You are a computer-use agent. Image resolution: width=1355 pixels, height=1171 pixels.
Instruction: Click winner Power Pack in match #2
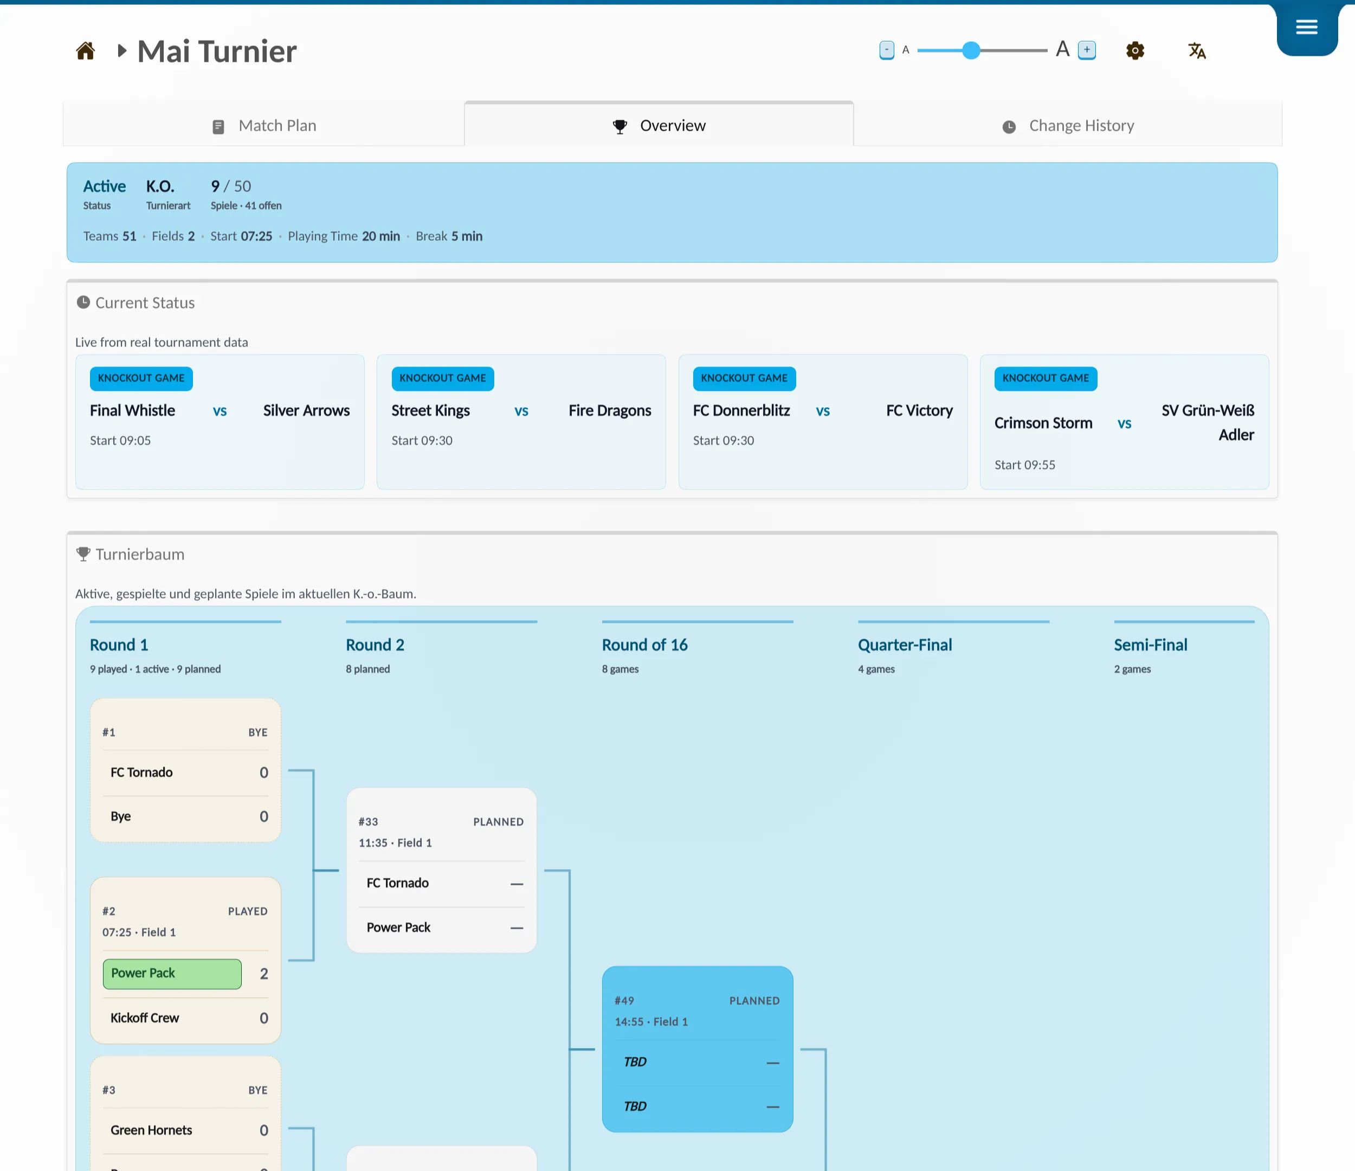[x=172, y=974]
